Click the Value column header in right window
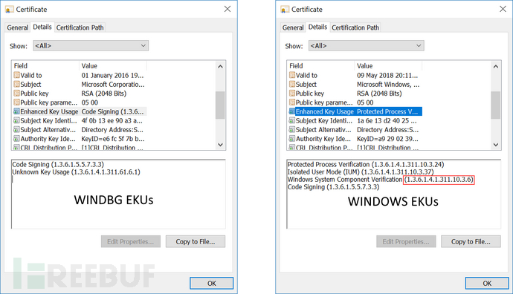 point(388,66)
